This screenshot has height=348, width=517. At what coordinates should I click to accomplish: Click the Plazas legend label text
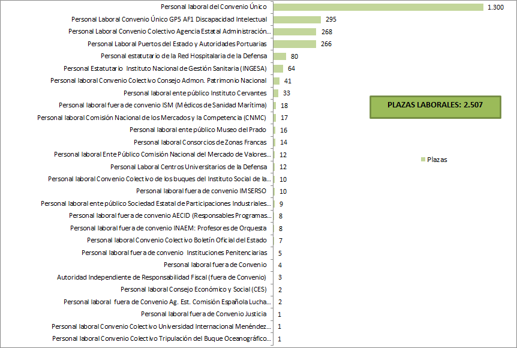[x=437, y=160]
